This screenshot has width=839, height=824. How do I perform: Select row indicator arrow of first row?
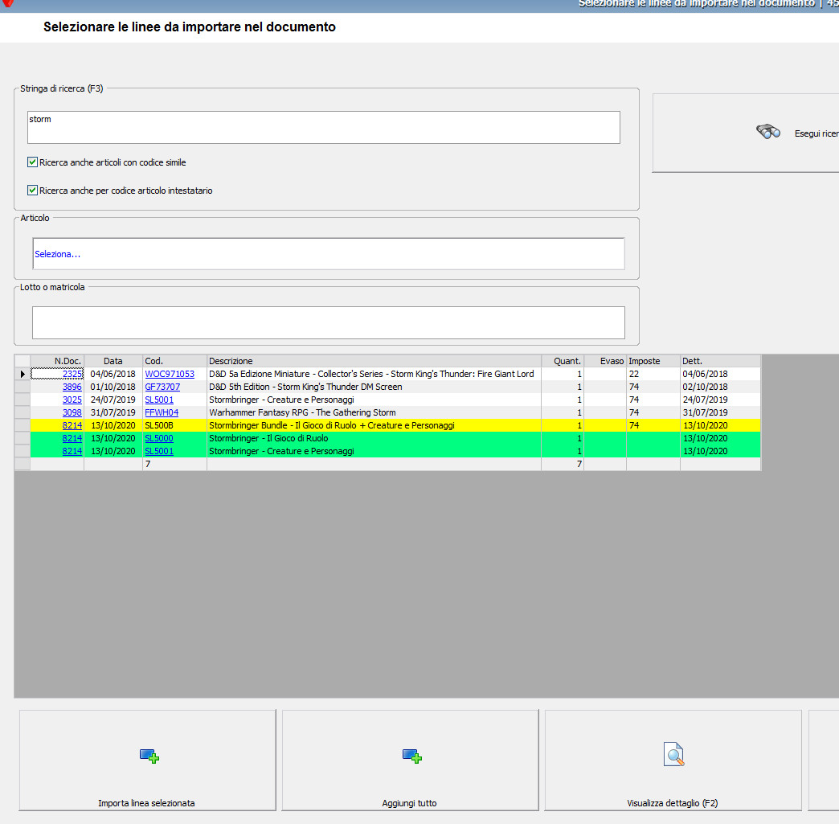coord(23,374)
